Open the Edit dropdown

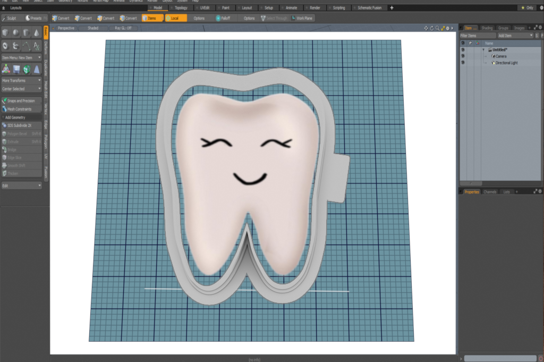[21, 186]
